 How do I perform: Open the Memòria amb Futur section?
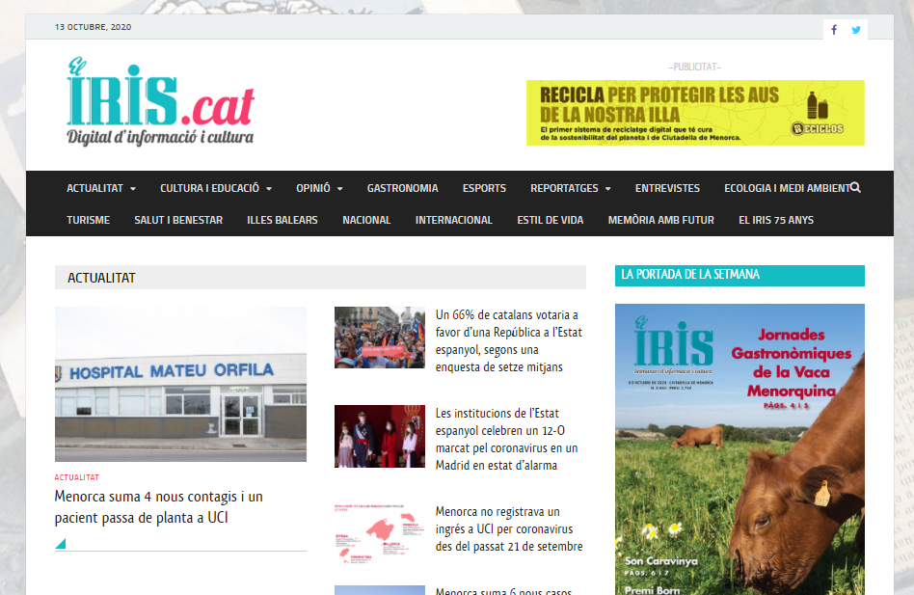click(x=661, y=220)
